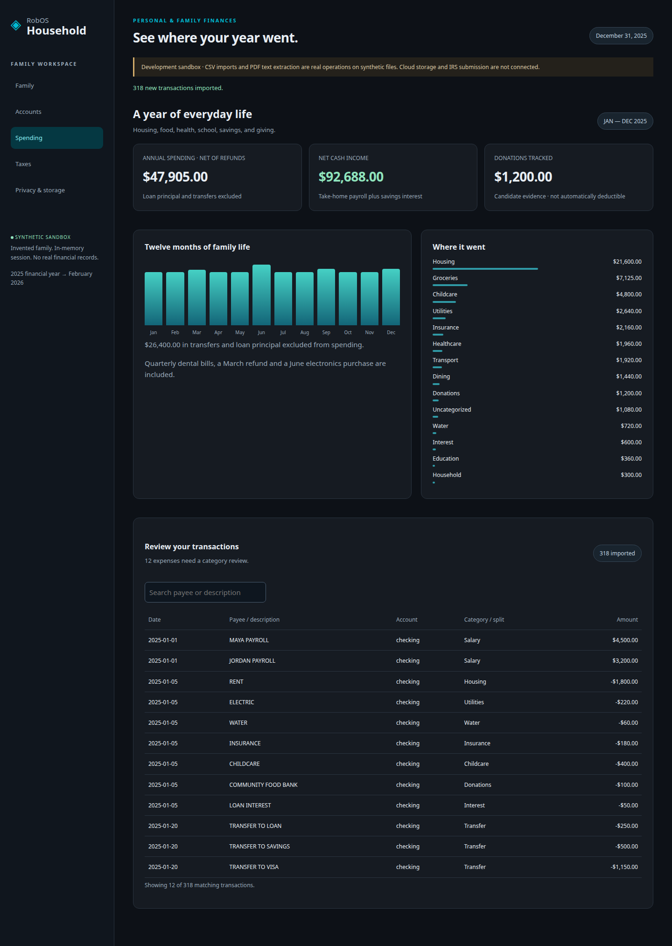Screen dimensions: 672x946
Task: Open the Donations Tracked card
Action: (x=569, y=177)
